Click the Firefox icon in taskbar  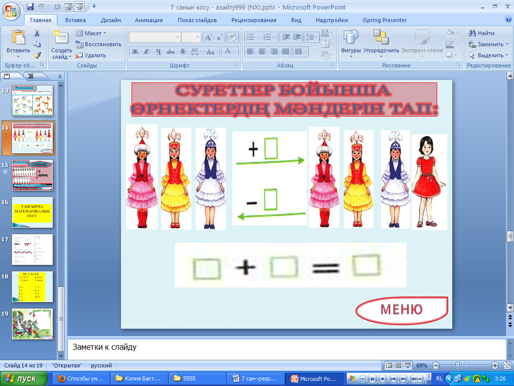[61, 378]
